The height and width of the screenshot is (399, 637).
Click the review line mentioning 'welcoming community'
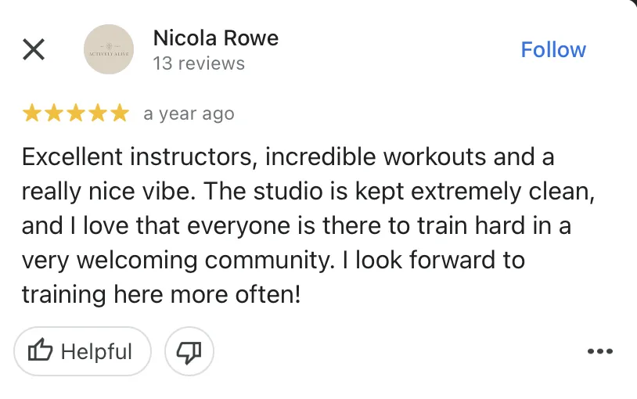coord(273,261)
